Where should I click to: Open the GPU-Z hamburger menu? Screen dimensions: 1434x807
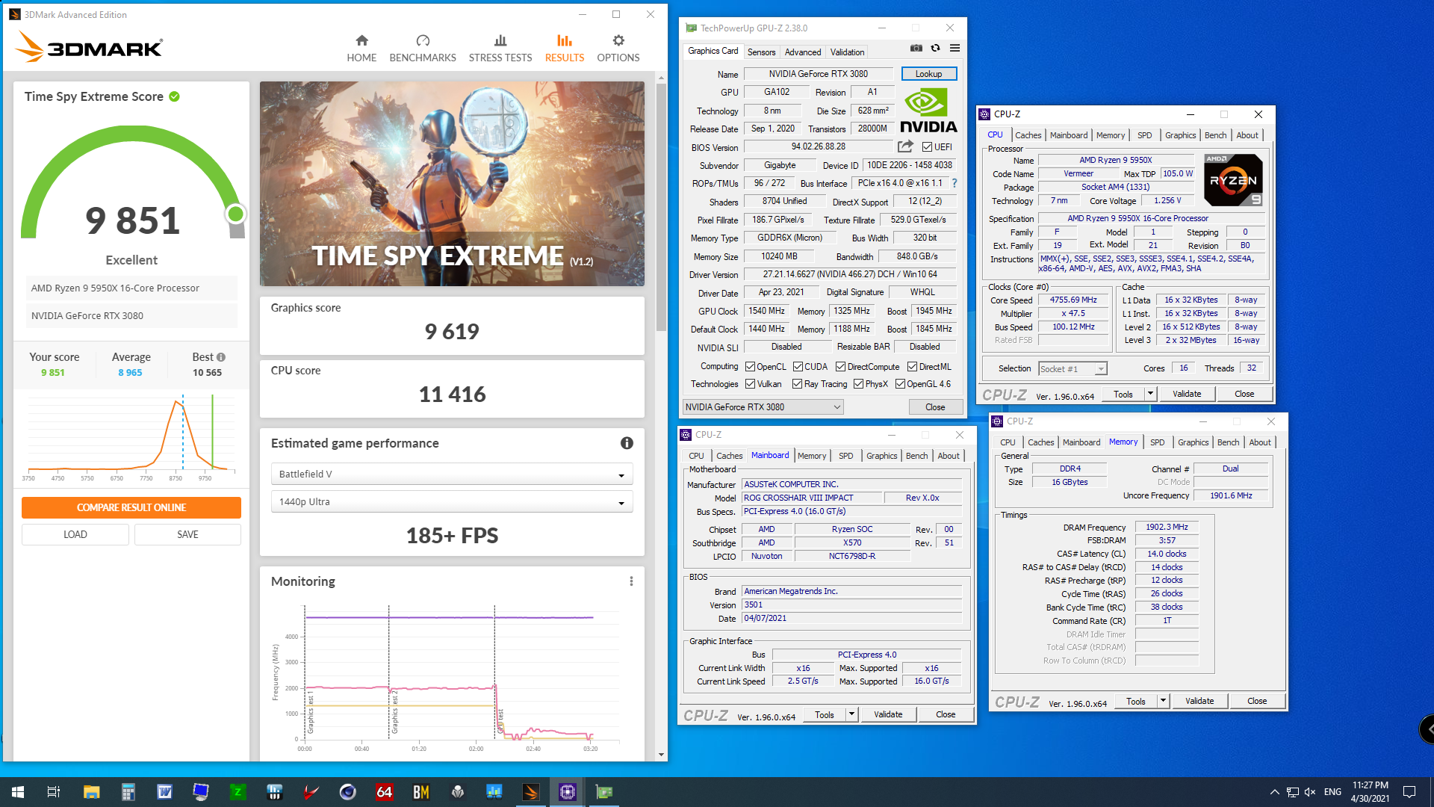tap(955, 48)
